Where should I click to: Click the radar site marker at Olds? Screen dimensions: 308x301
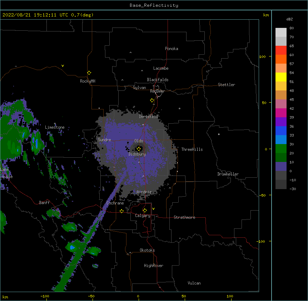[139, 149]
